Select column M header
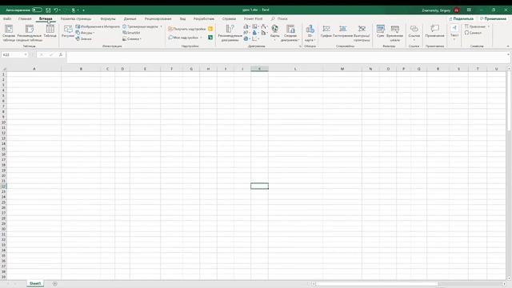The width and height of the screenshot is (512, 288). point(342,69)
